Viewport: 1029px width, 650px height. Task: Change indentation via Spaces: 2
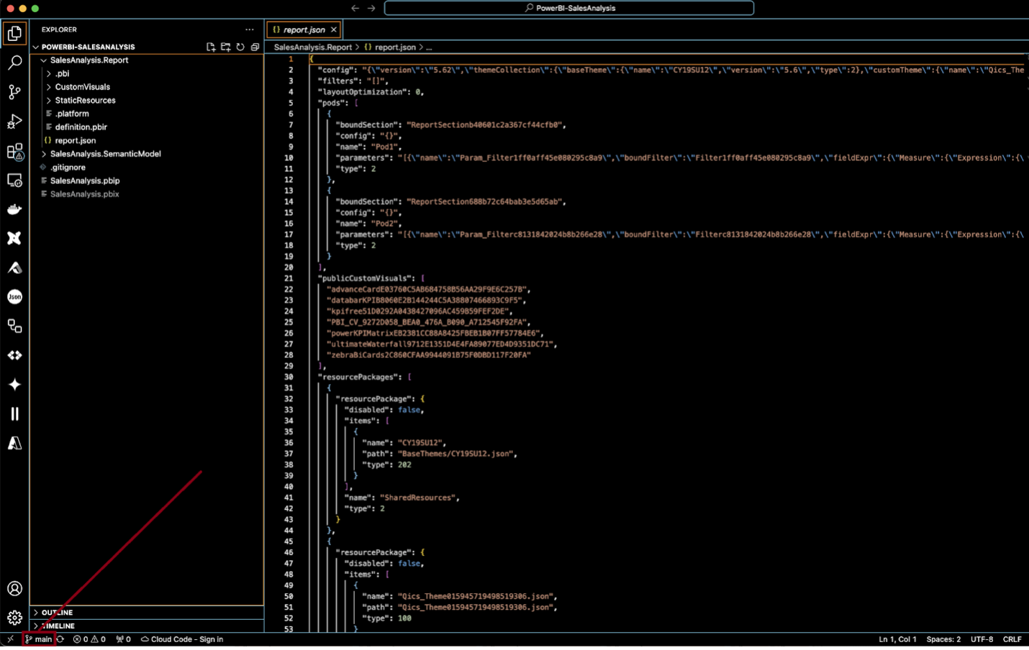tap(943, 639)
